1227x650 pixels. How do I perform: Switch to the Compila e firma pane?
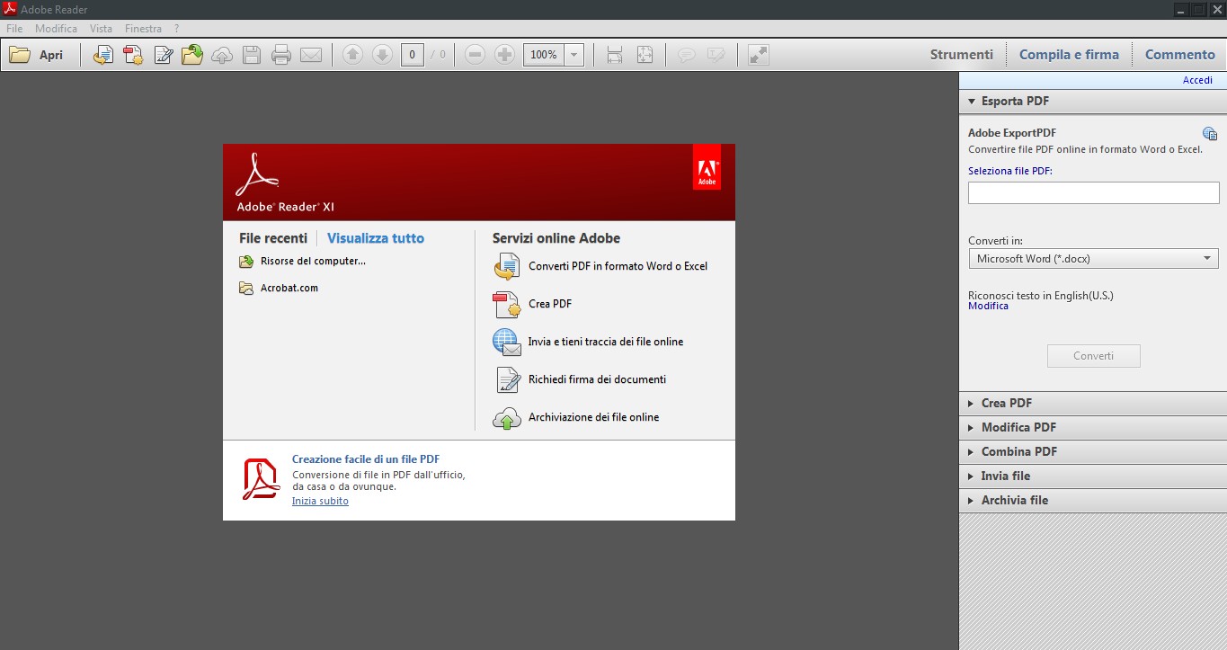[x=1069, y=55]
